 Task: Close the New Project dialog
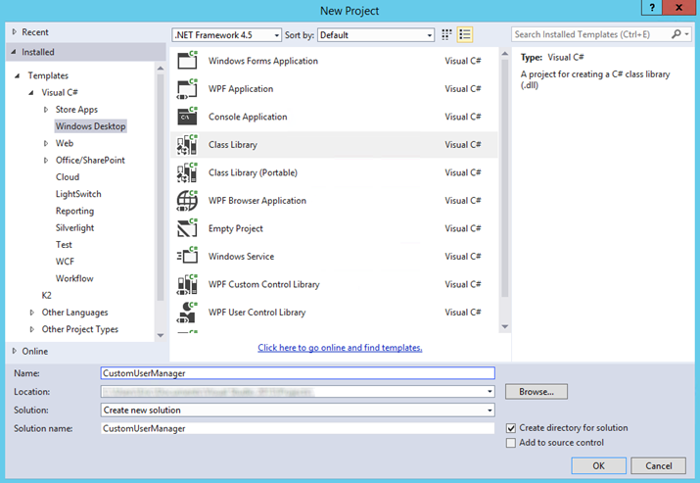click(x=678, y=7)
